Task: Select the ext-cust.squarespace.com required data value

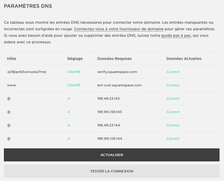Action: (x=119, y=85)
